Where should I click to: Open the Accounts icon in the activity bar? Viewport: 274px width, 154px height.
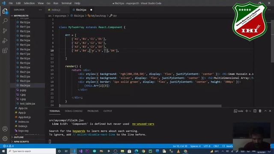click(x=5, y=129)
